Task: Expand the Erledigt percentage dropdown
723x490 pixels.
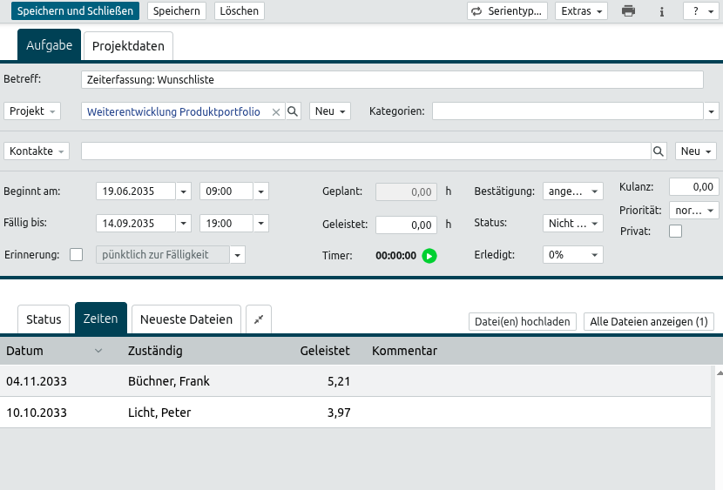Action: pyautogui.click(x=572, y=255)
